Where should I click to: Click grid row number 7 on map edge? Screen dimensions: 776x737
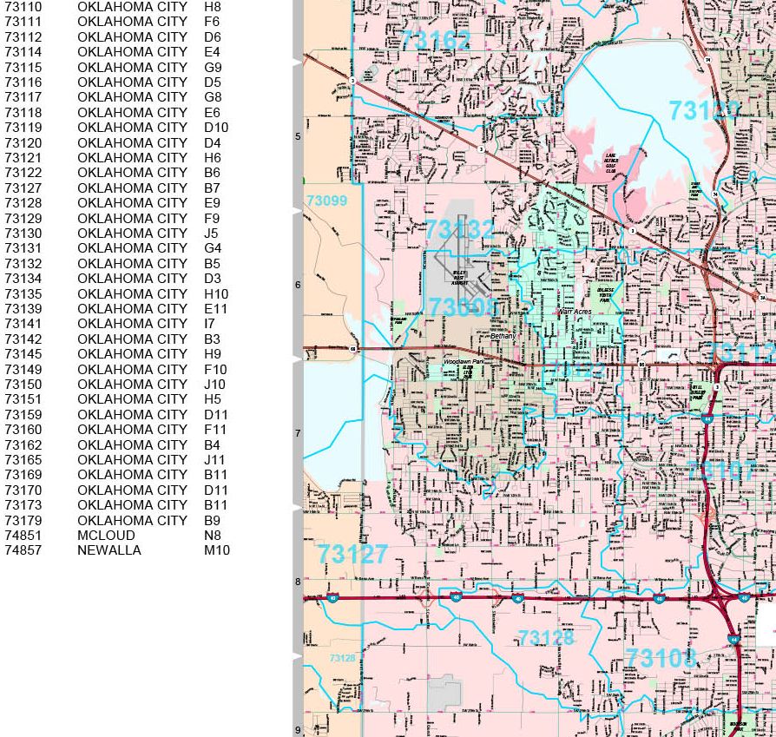coord(298,433)
